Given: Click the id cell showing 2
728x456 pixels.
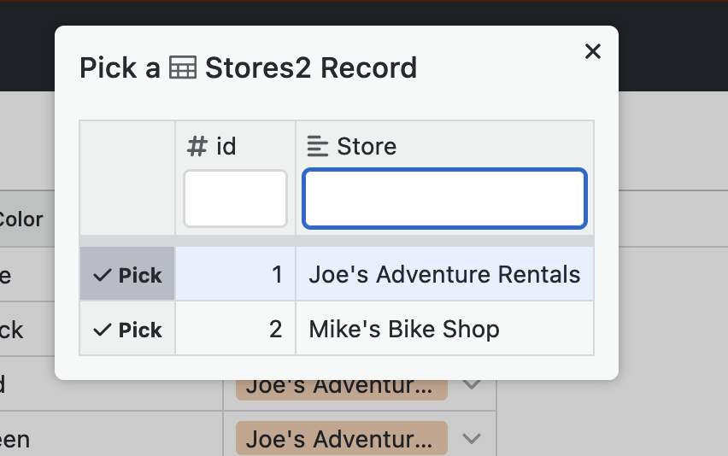Looking at the screenshot, I should pos(236,330).
